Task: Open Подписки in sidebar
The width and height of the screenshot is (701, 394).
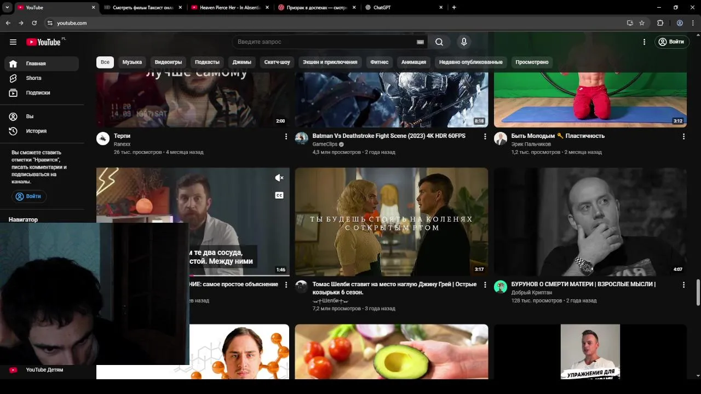Action: point(42,93)
